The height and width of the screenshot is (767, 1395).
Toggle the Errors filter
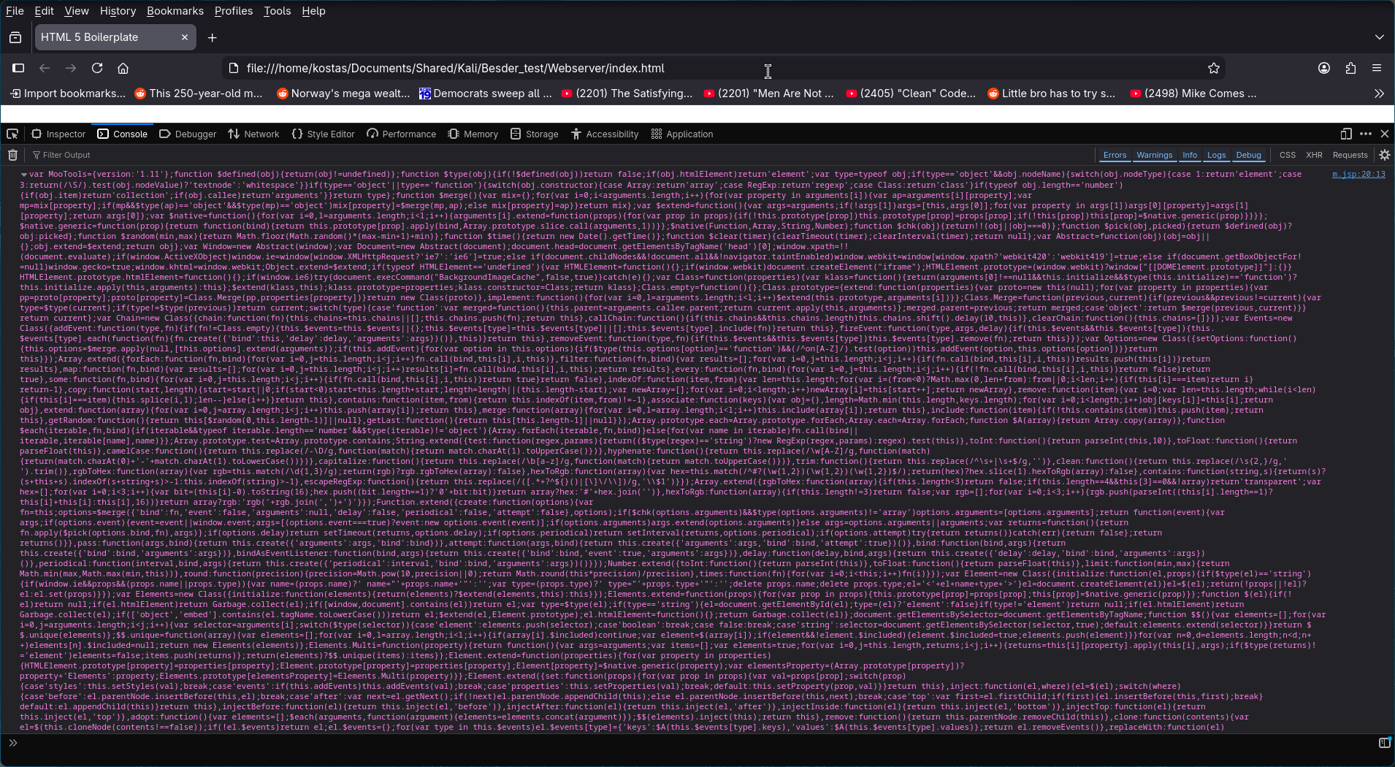tap(1115, 155)
